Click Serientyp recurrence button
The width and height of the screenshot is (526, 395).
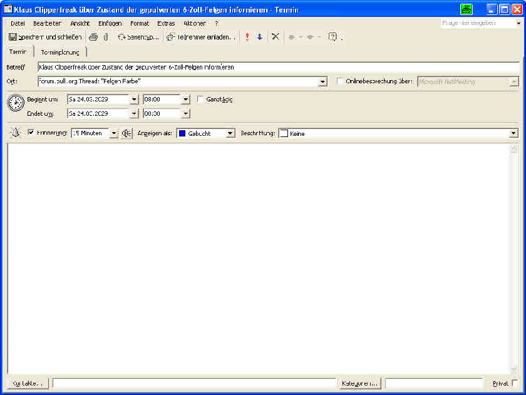[x=139, y=37]
